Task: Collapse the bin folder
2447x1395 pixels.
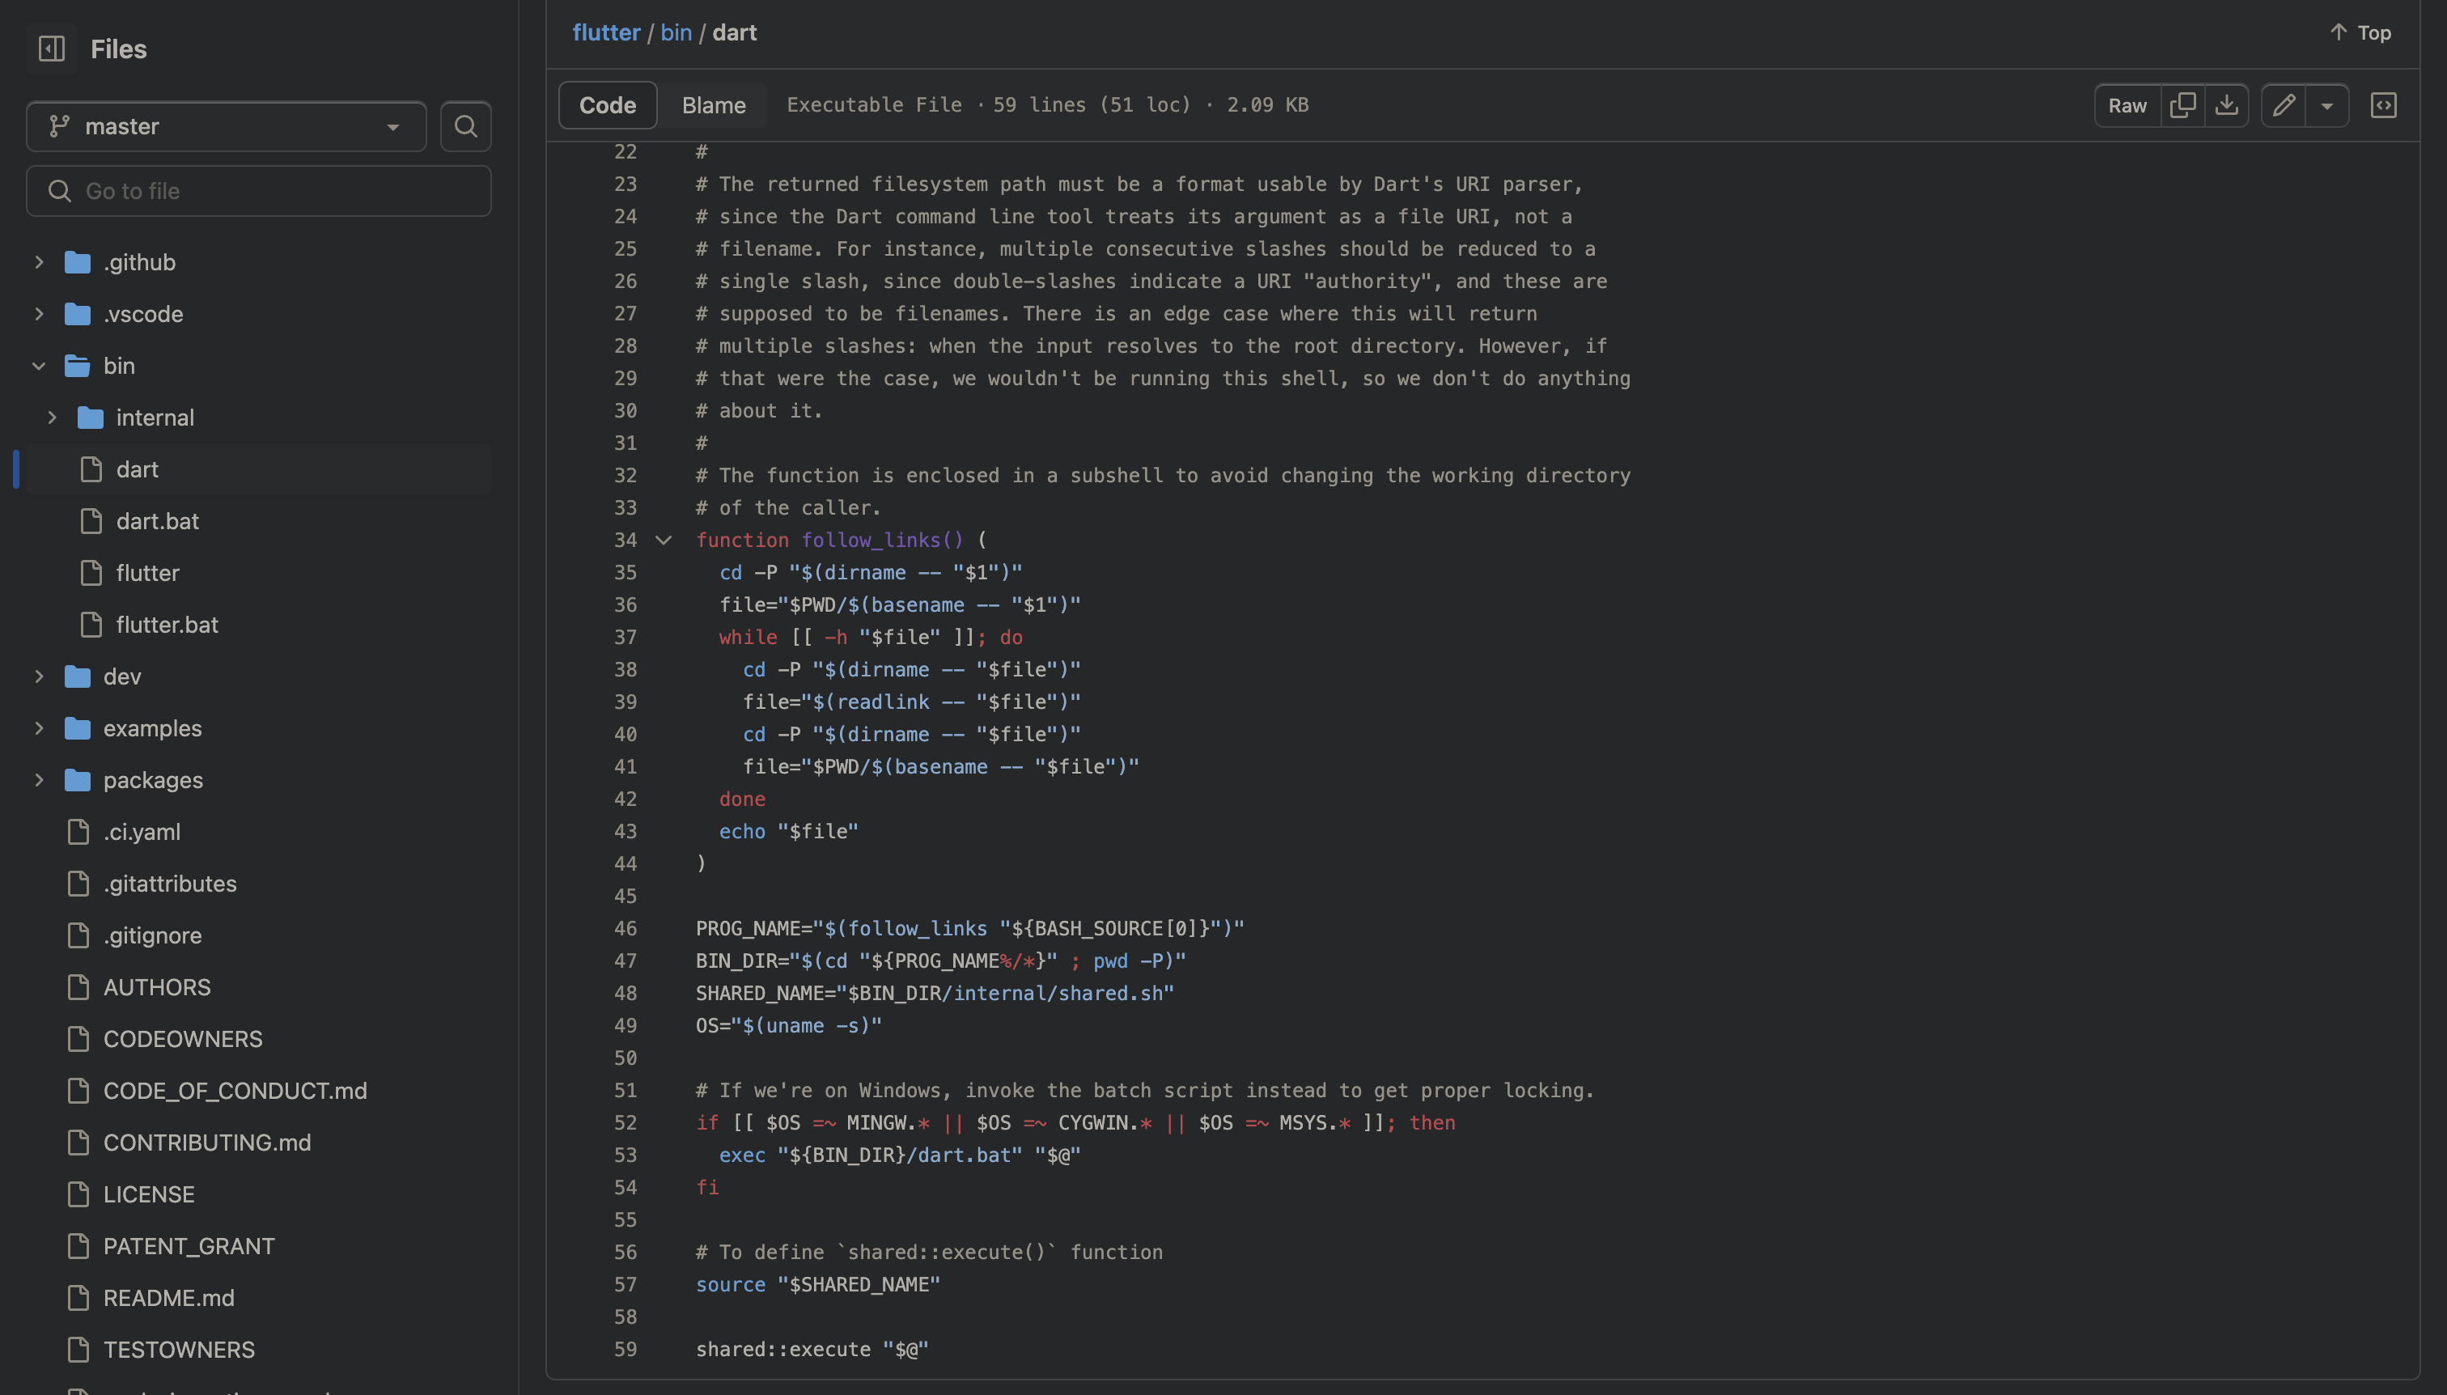Action: (x=40, y=366)
